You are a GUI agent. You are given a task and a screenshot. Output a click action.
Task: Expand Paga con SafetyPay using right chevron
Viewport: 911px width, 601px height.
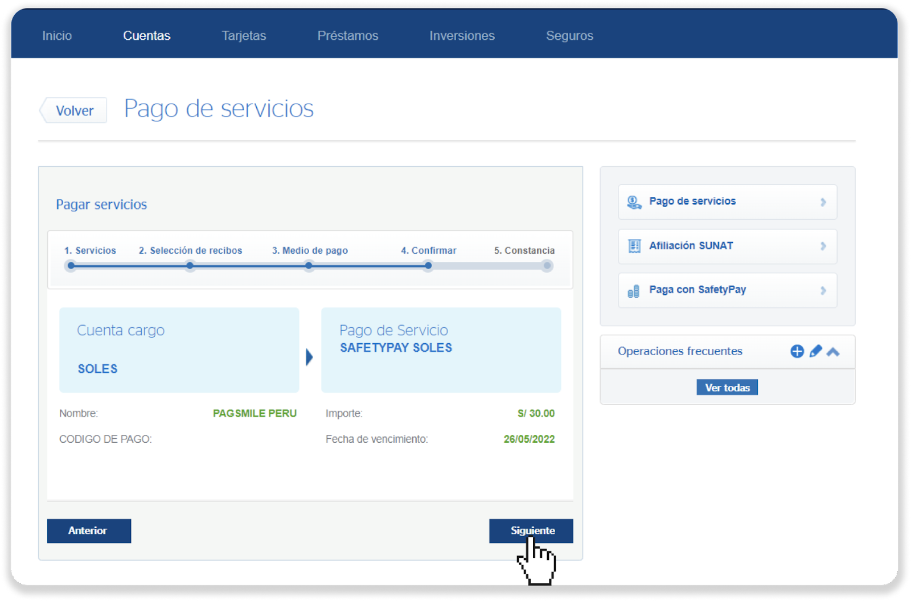click(x=823, y=290)
